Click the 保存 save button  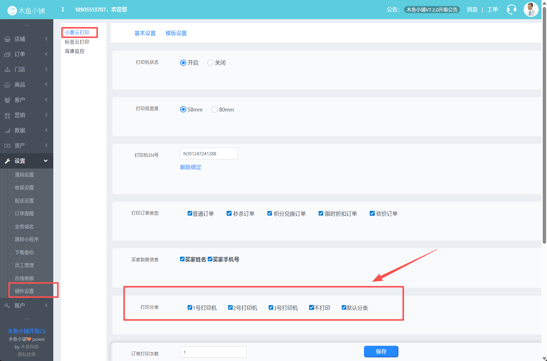coord(381,352)
